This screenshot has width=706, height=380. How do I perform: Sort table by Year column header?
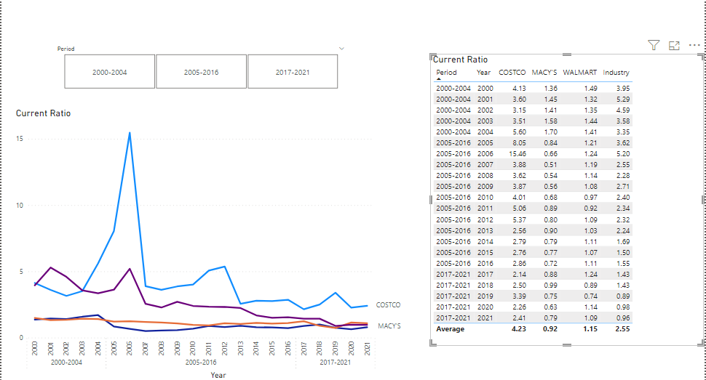click(483, 73)
